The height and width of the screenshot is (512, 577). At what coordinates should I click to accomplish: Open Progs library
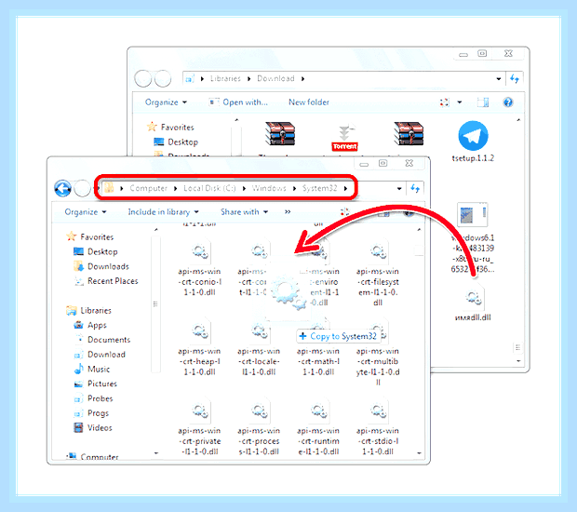click(91, 413)
